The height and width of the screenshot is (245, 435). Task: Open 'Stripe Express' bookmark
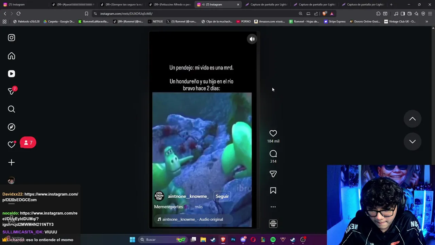[x=335, y=21]
